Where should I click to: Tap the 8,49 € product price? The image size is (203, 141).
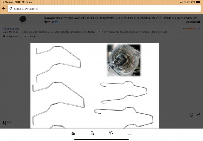point(7,123)
